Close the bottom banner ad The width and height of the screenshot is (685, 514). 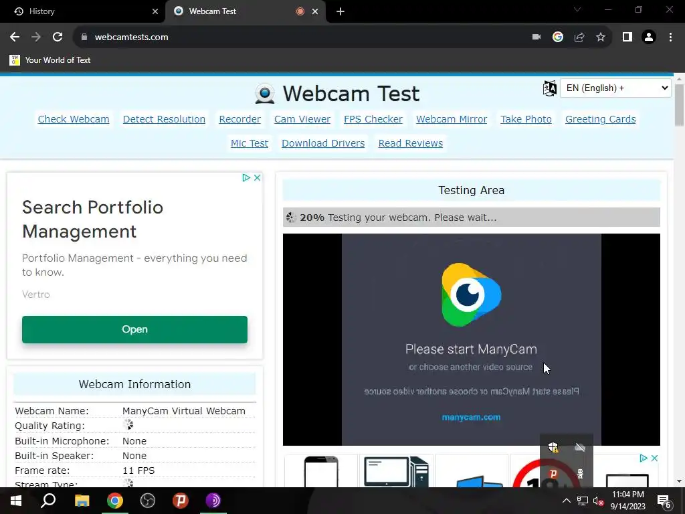coord(654,458)
